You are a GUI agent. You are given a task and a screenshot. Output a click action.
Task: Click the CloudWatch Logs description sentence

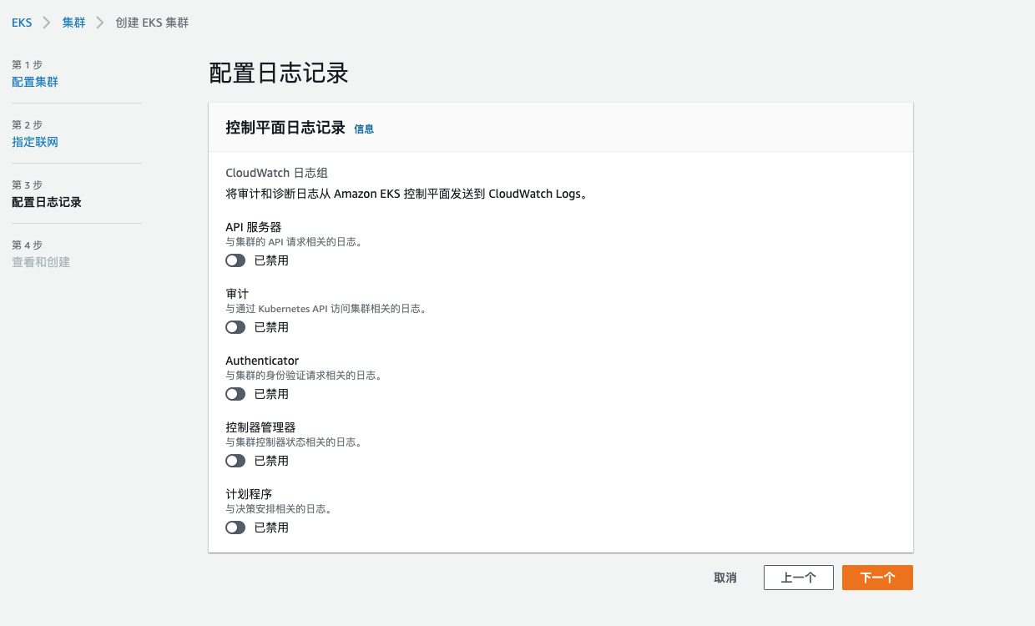[x=407, y=194]
